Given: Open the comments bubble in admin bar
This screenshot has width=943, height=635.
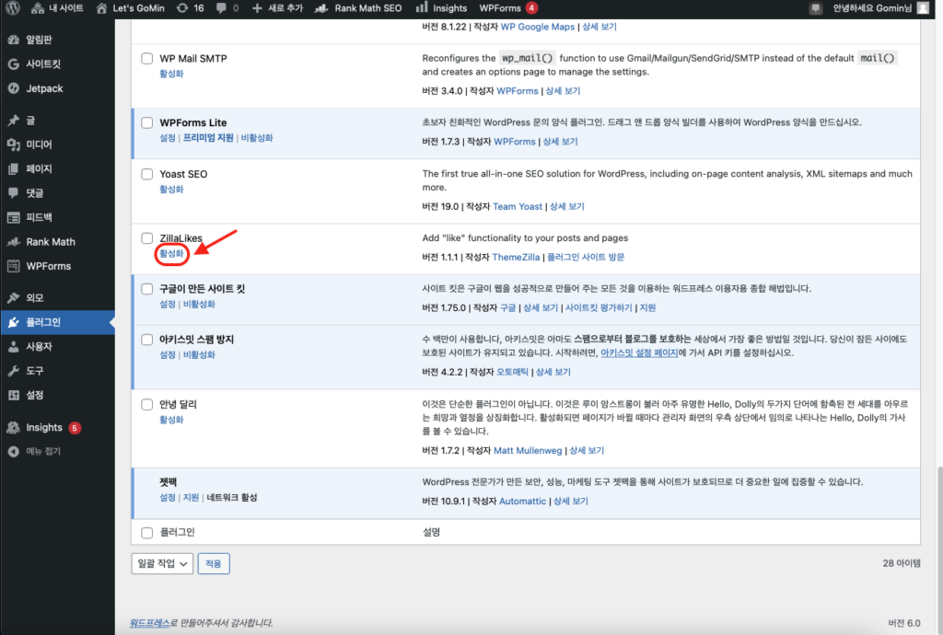Looking at the screenshot, I should [x=221, y=7].
